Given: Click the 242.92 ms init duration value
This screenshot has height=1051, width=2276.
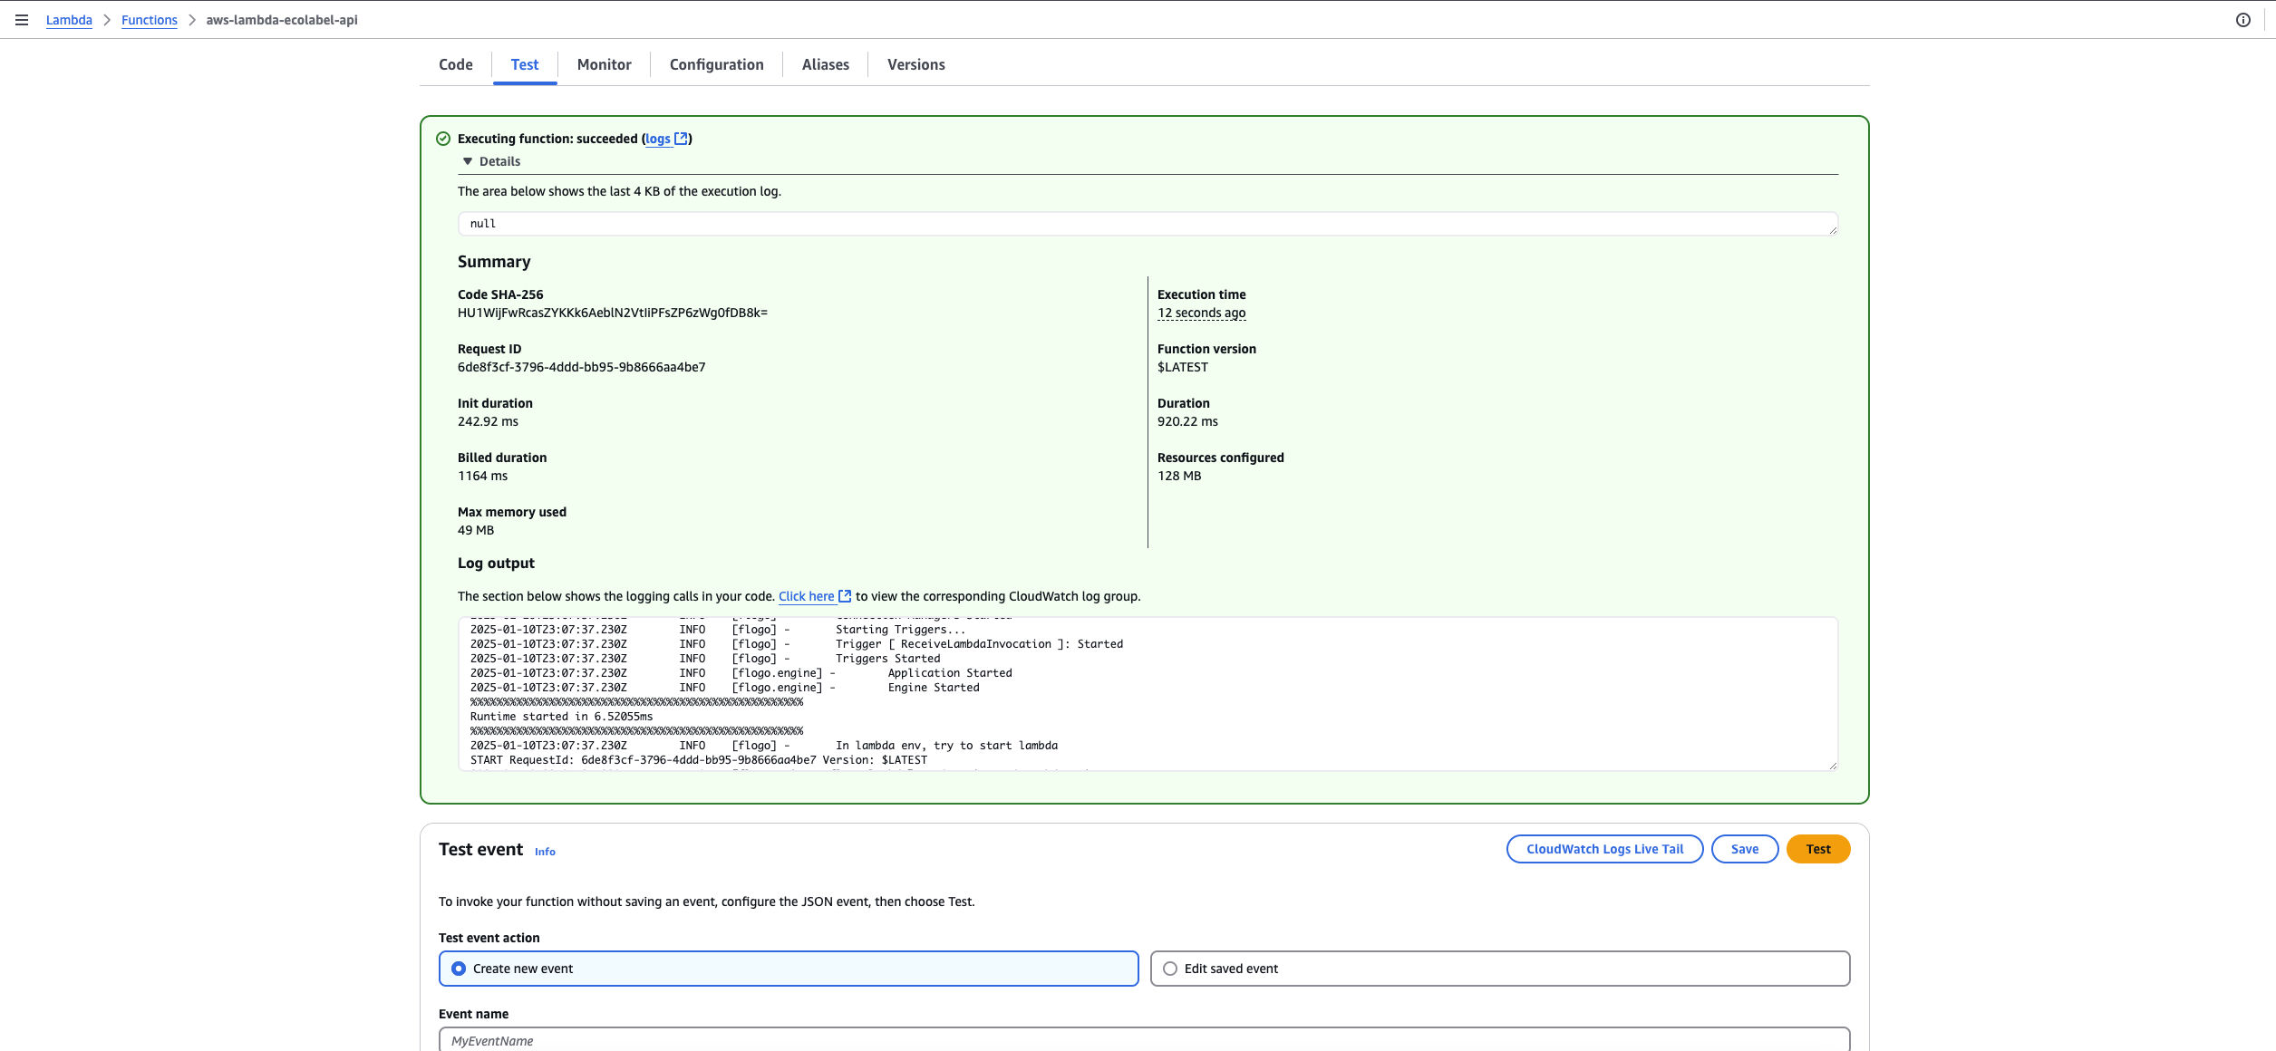Looking at the screenshot, I should point(488,421).
